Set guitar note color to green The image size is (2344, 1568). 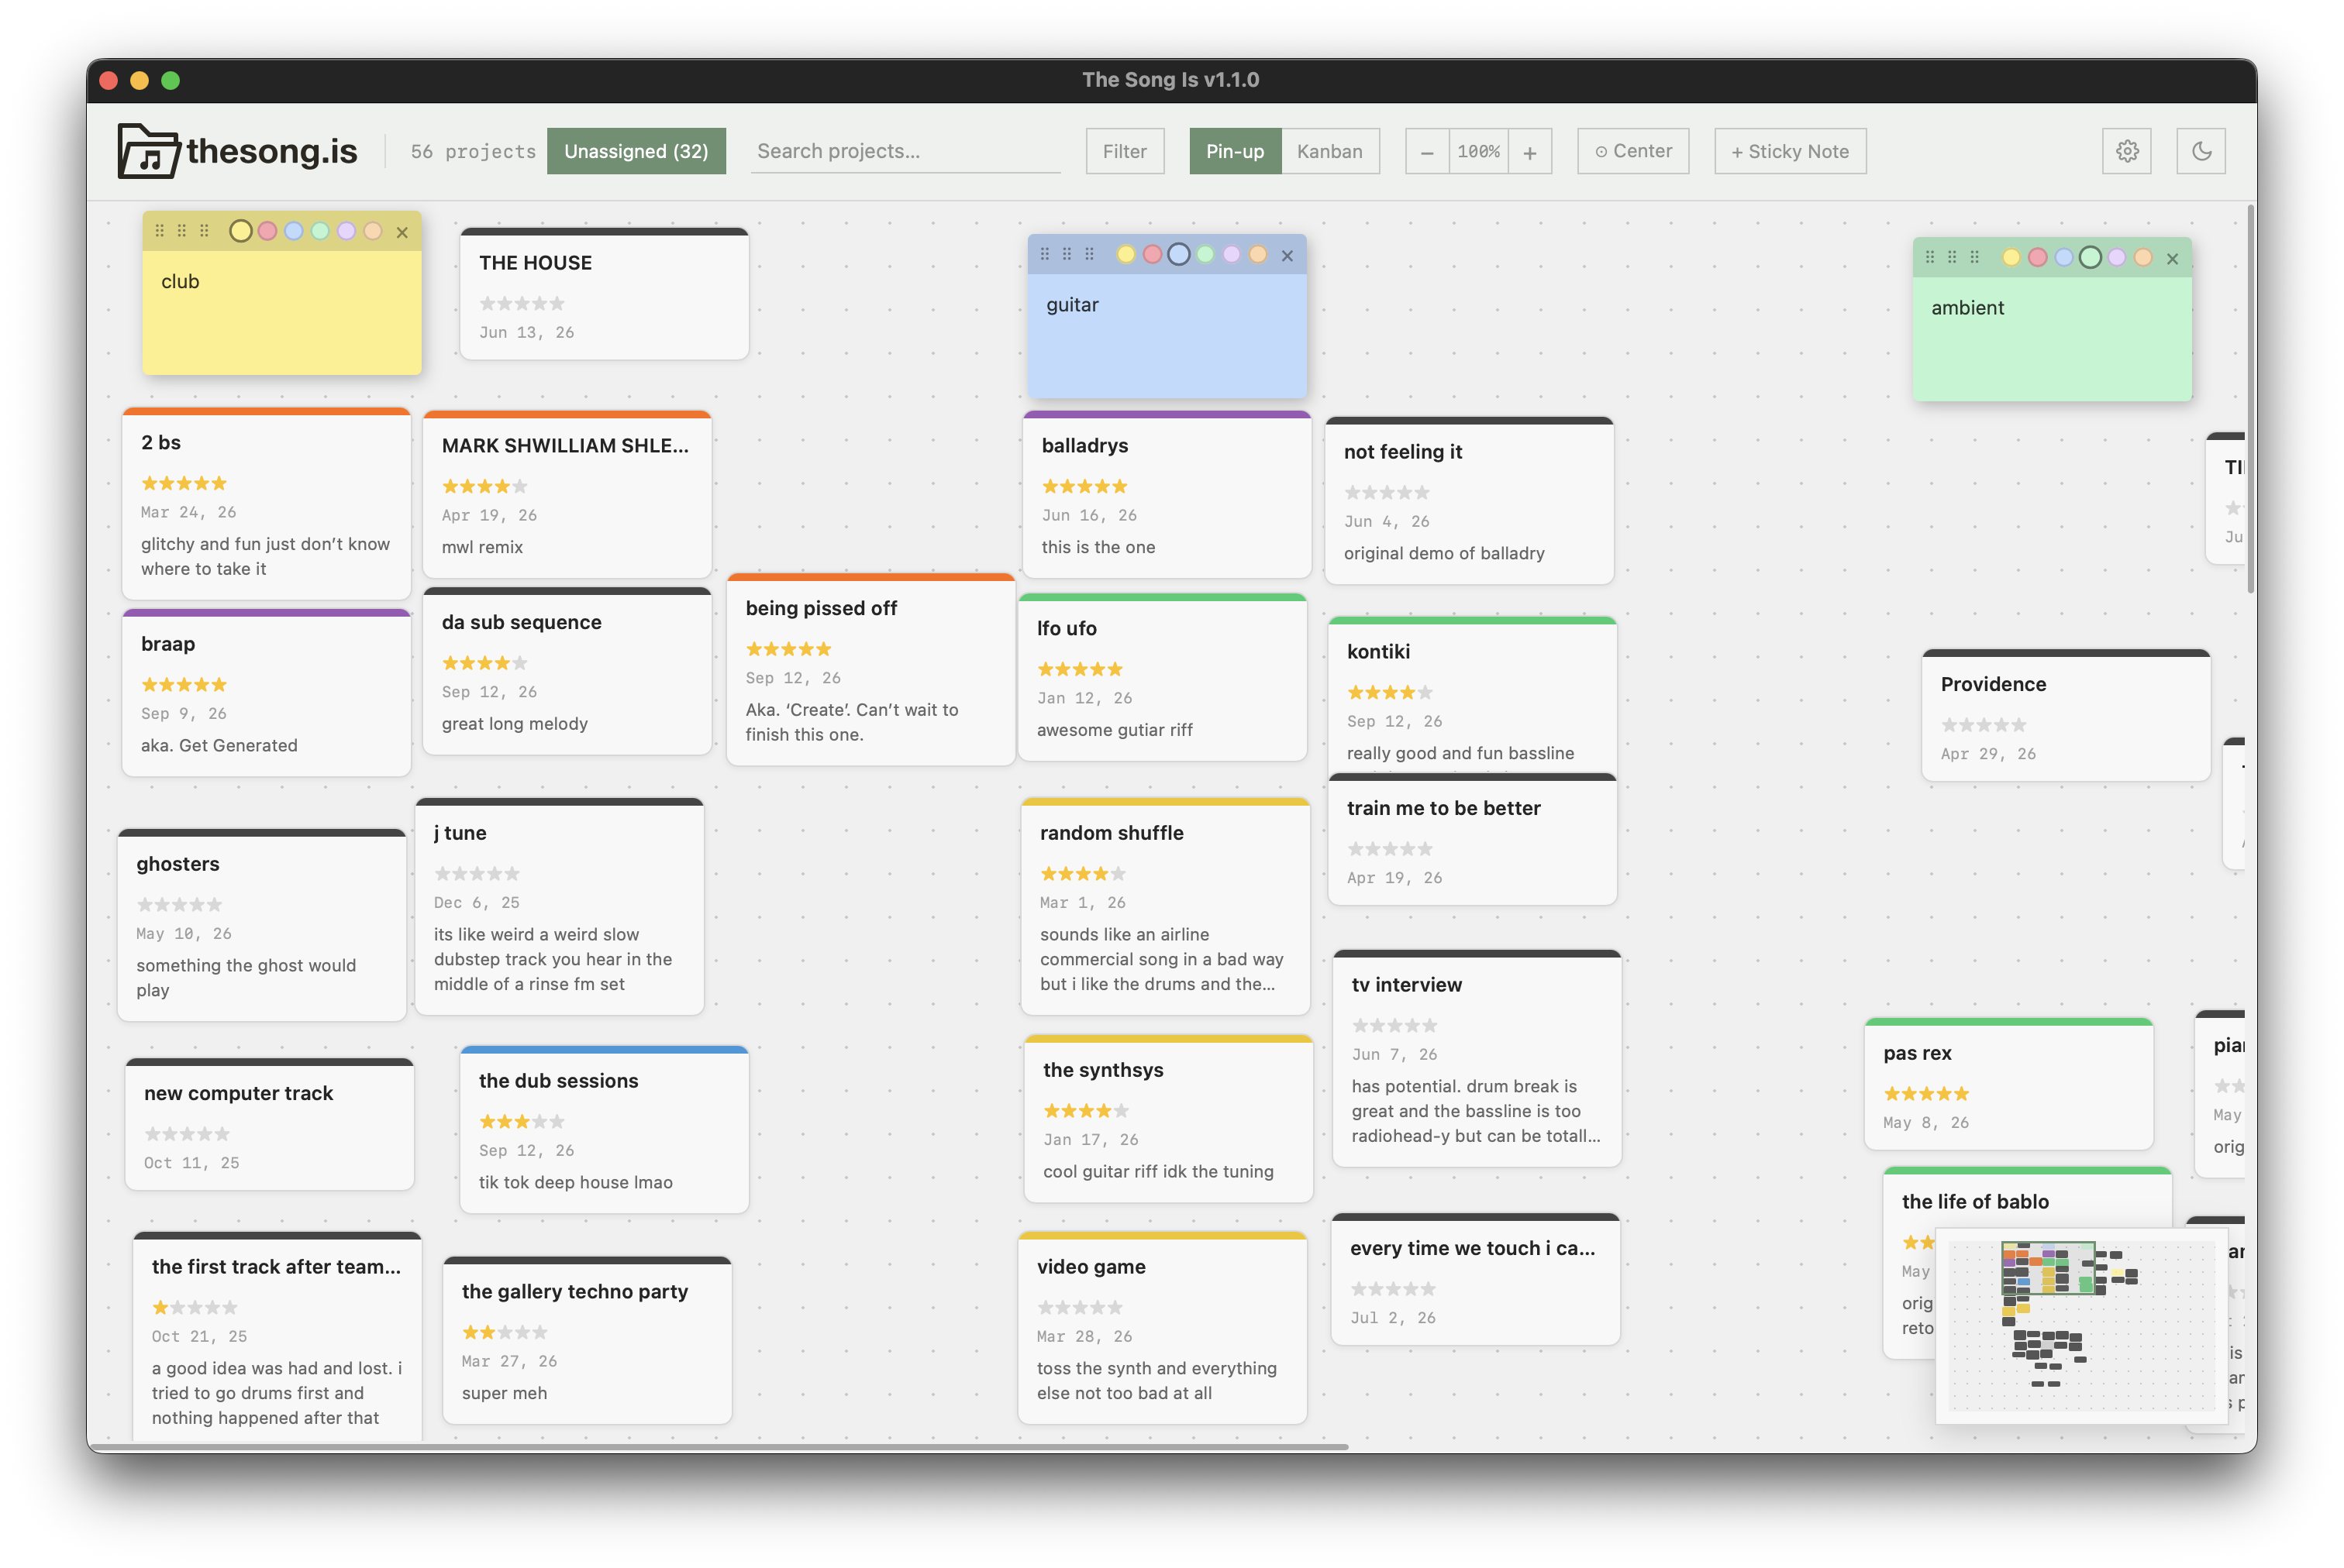pyautogui.click(x=1205, y=255)
